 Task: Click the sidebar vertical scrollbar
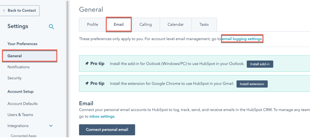coord(68,69)
